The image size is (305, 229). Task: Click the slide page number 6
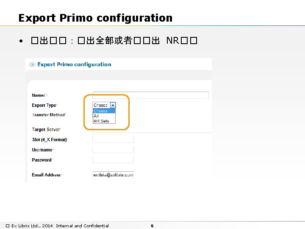click(x=152, y=226)
